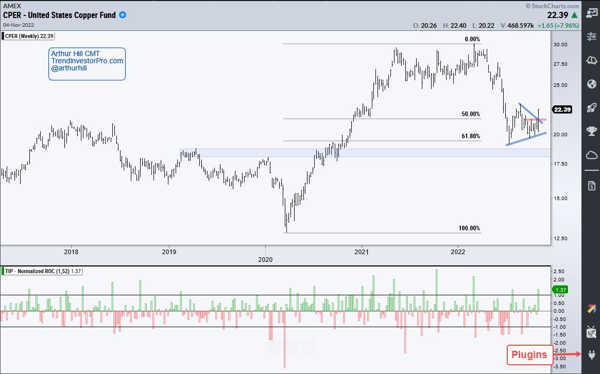Select the Arthur Hill annotation text box
This screenshot has width=600, height=374.
point(87,64)
